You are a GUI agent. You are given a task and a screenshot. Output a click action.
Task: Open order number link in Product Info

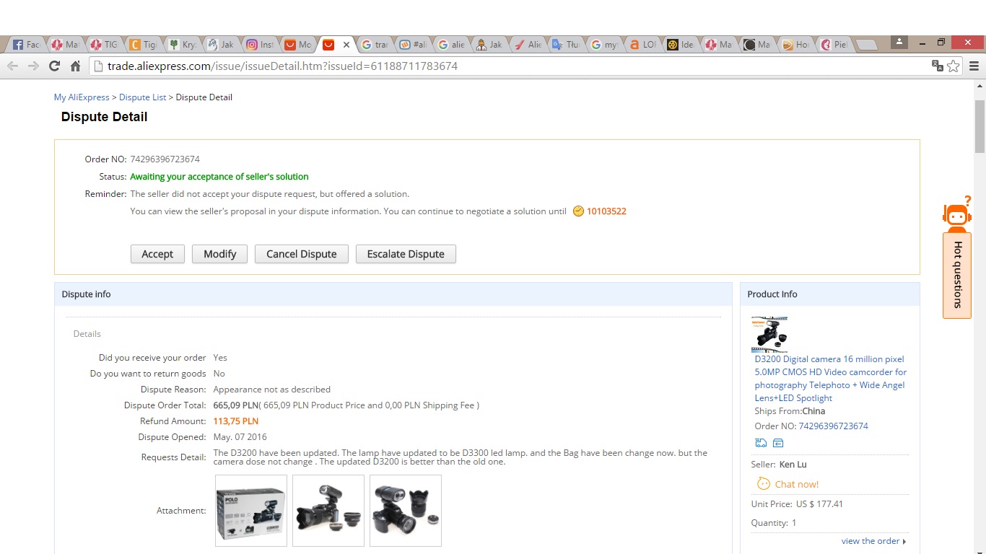coord(833,426)
